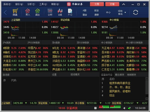
Task: Expand the 工具 menu dropdown
Action: coord(43,4)
